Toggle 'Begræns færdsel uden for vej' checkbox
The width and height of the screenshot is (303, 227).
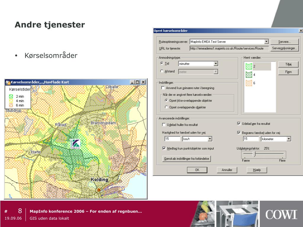(239, 133)
